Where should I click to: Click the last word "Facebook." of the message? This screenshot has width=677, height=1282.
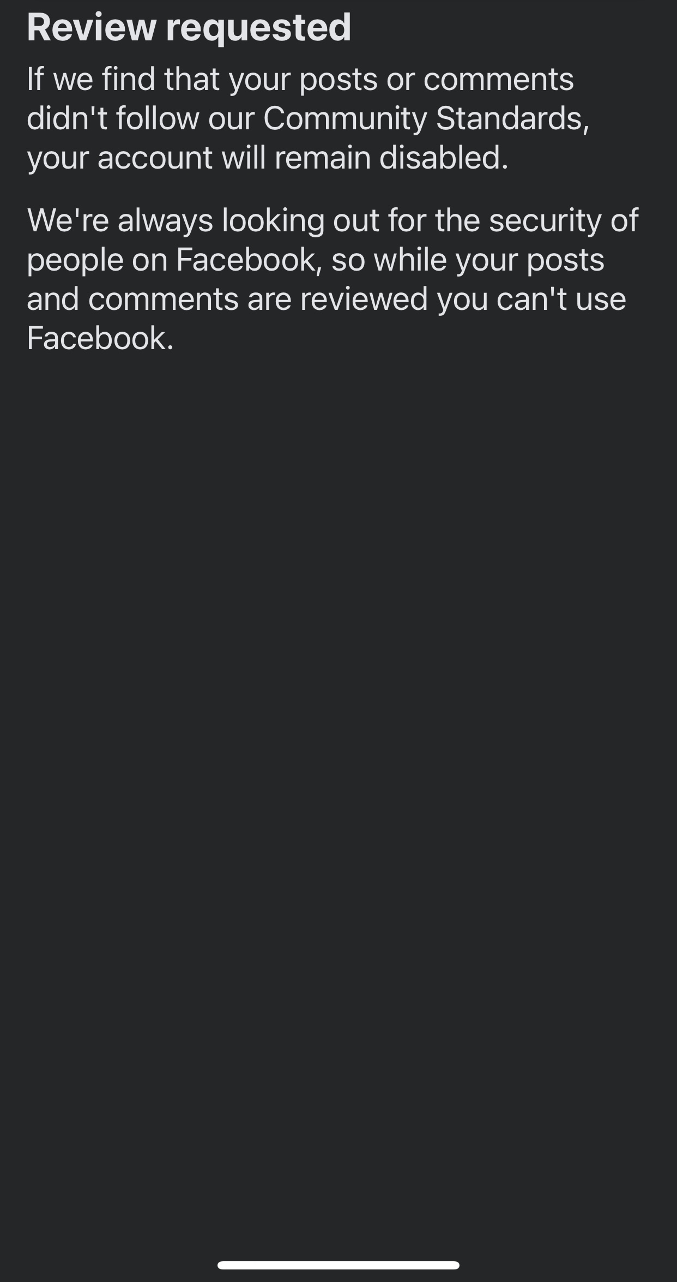pyautogui.click(x=100, y=338)
